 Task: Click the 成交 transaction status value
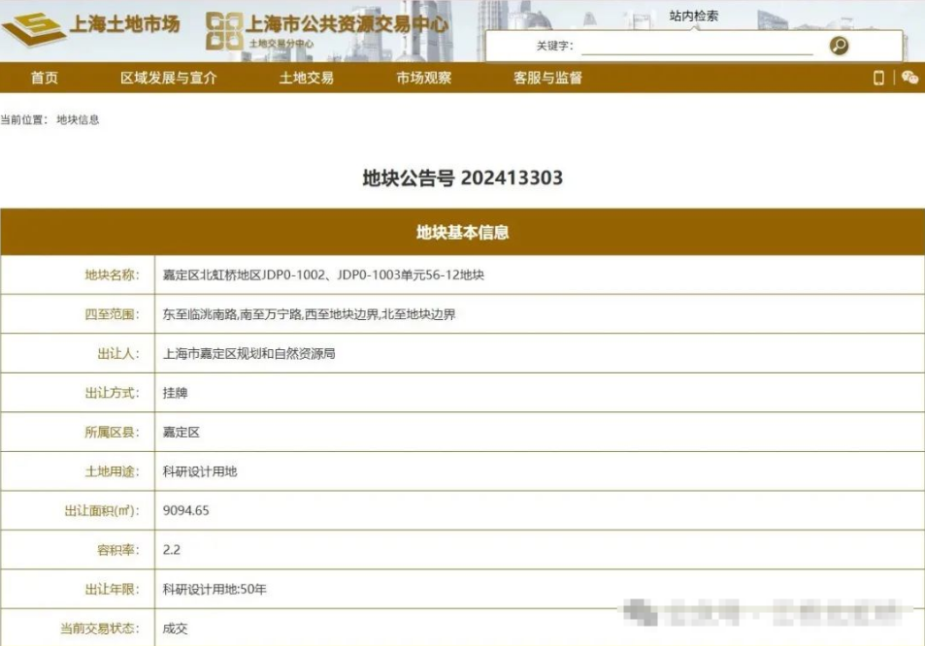(175, 629)
